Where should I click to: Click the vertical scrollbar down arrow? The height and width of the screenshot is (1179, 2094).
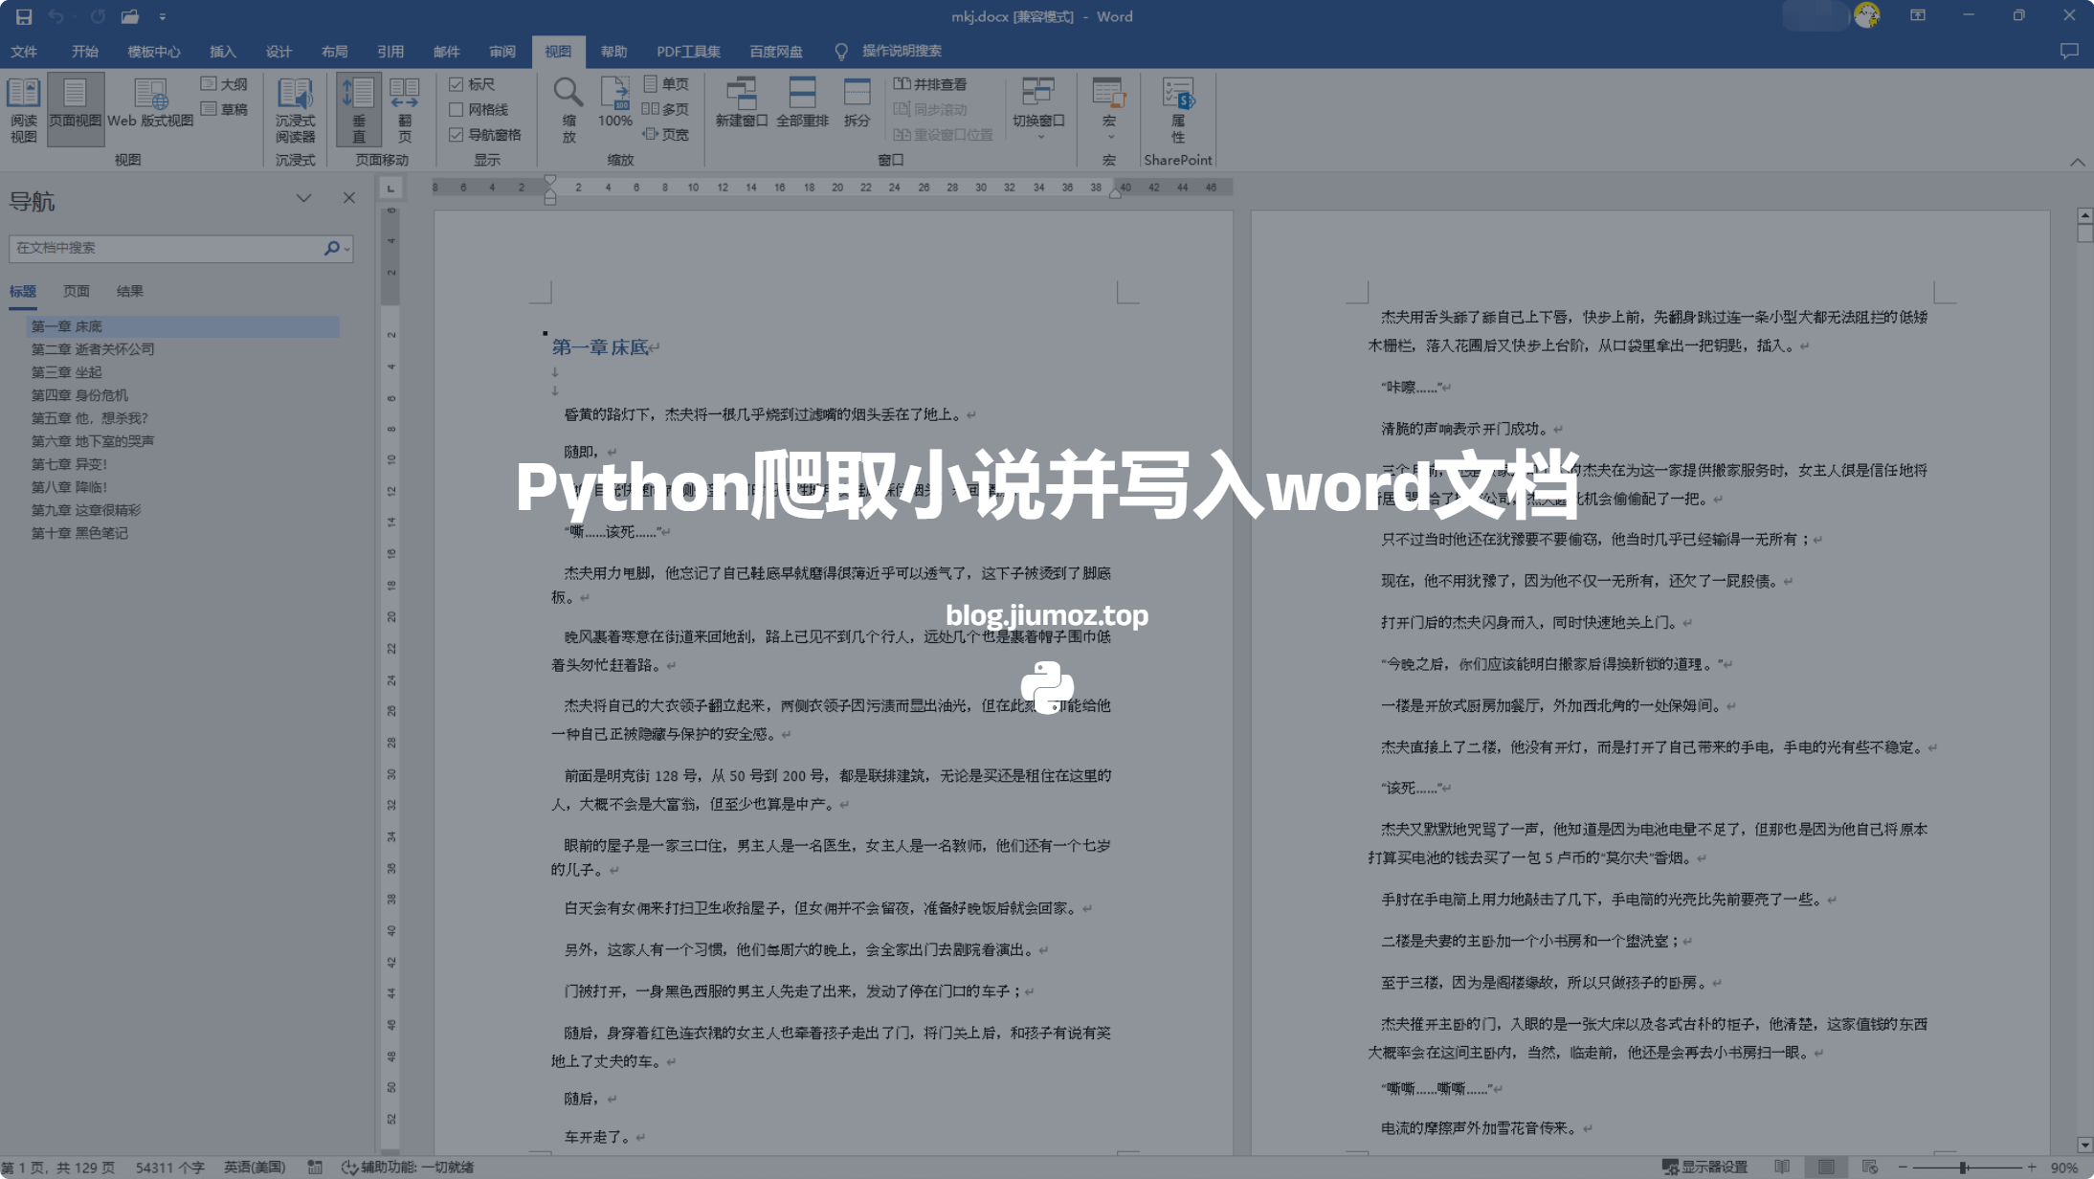tap(2084, 1146)
